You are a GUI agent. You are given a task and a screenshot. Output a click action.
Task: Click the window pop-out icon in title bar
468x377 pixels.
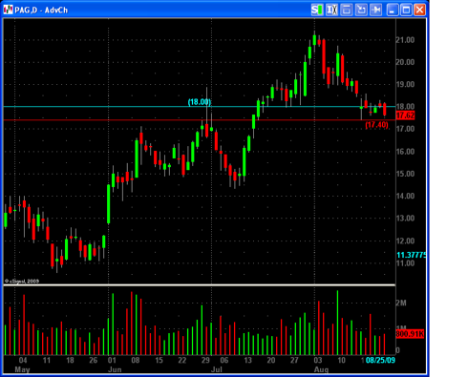coord(347,10)
